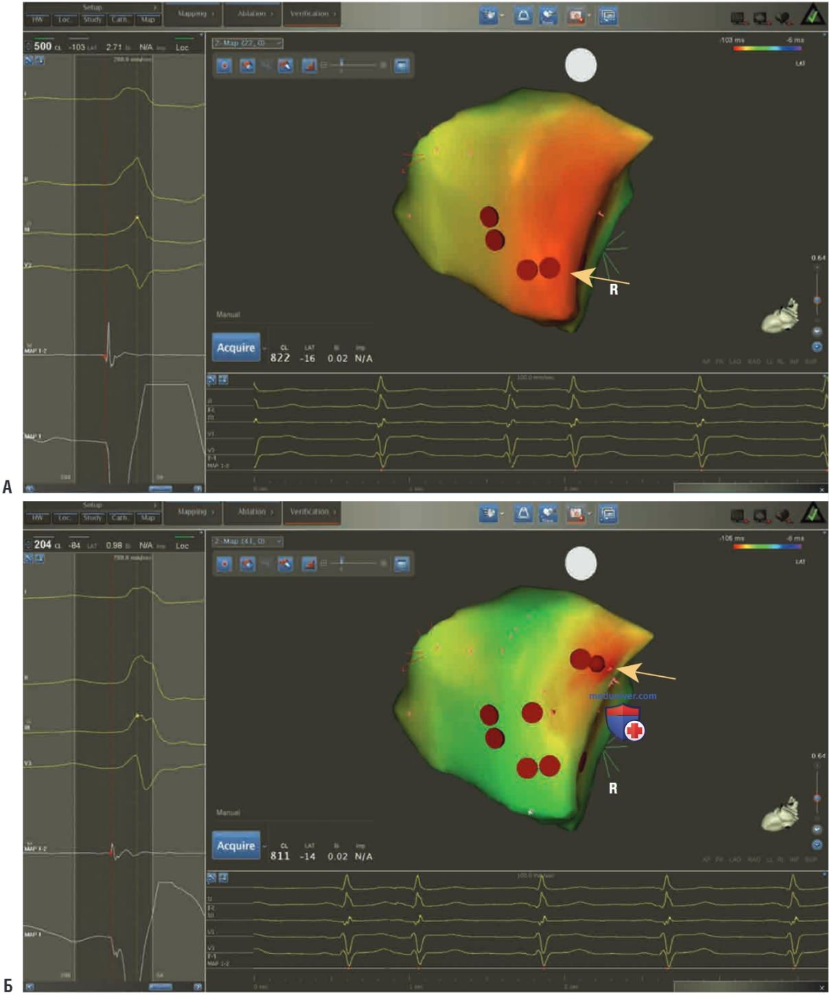Viewport: 830px width, 995px height.
Task: Click the second map toolbar icon in panel A
Action: click(x=247, y=65)
